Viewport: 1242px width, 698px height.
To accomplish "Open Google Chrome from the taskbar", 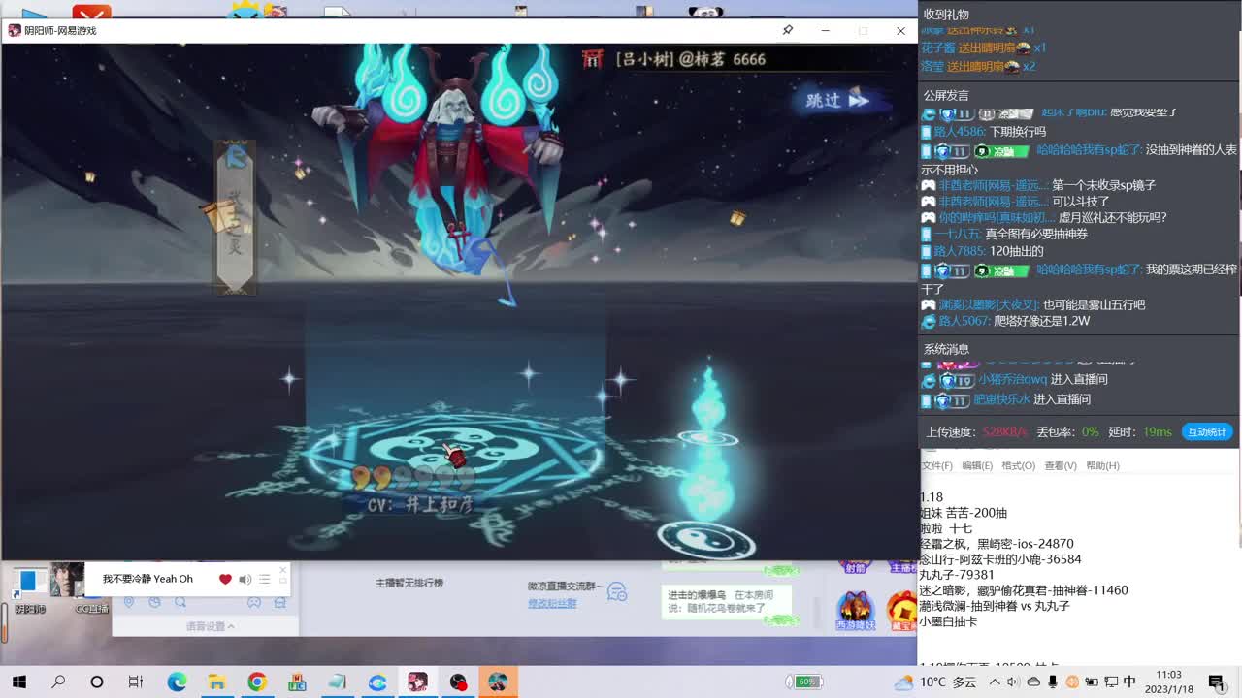I will pos(256,682).
